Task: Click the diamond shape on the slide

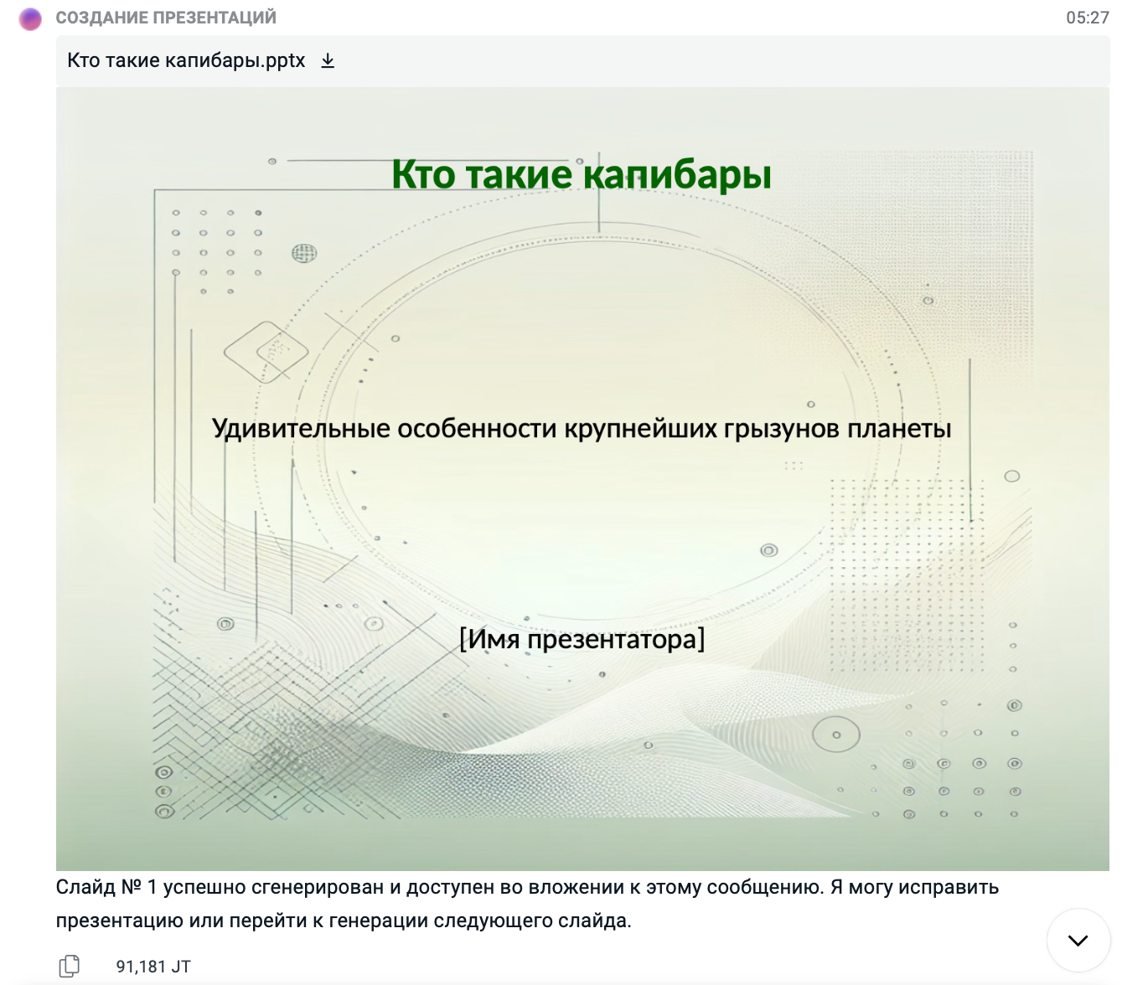Action: click(266, 351)
